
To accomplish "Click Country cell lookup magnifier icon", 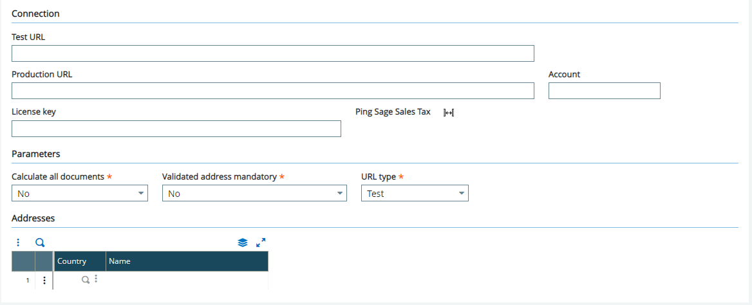I will point(86,279).
